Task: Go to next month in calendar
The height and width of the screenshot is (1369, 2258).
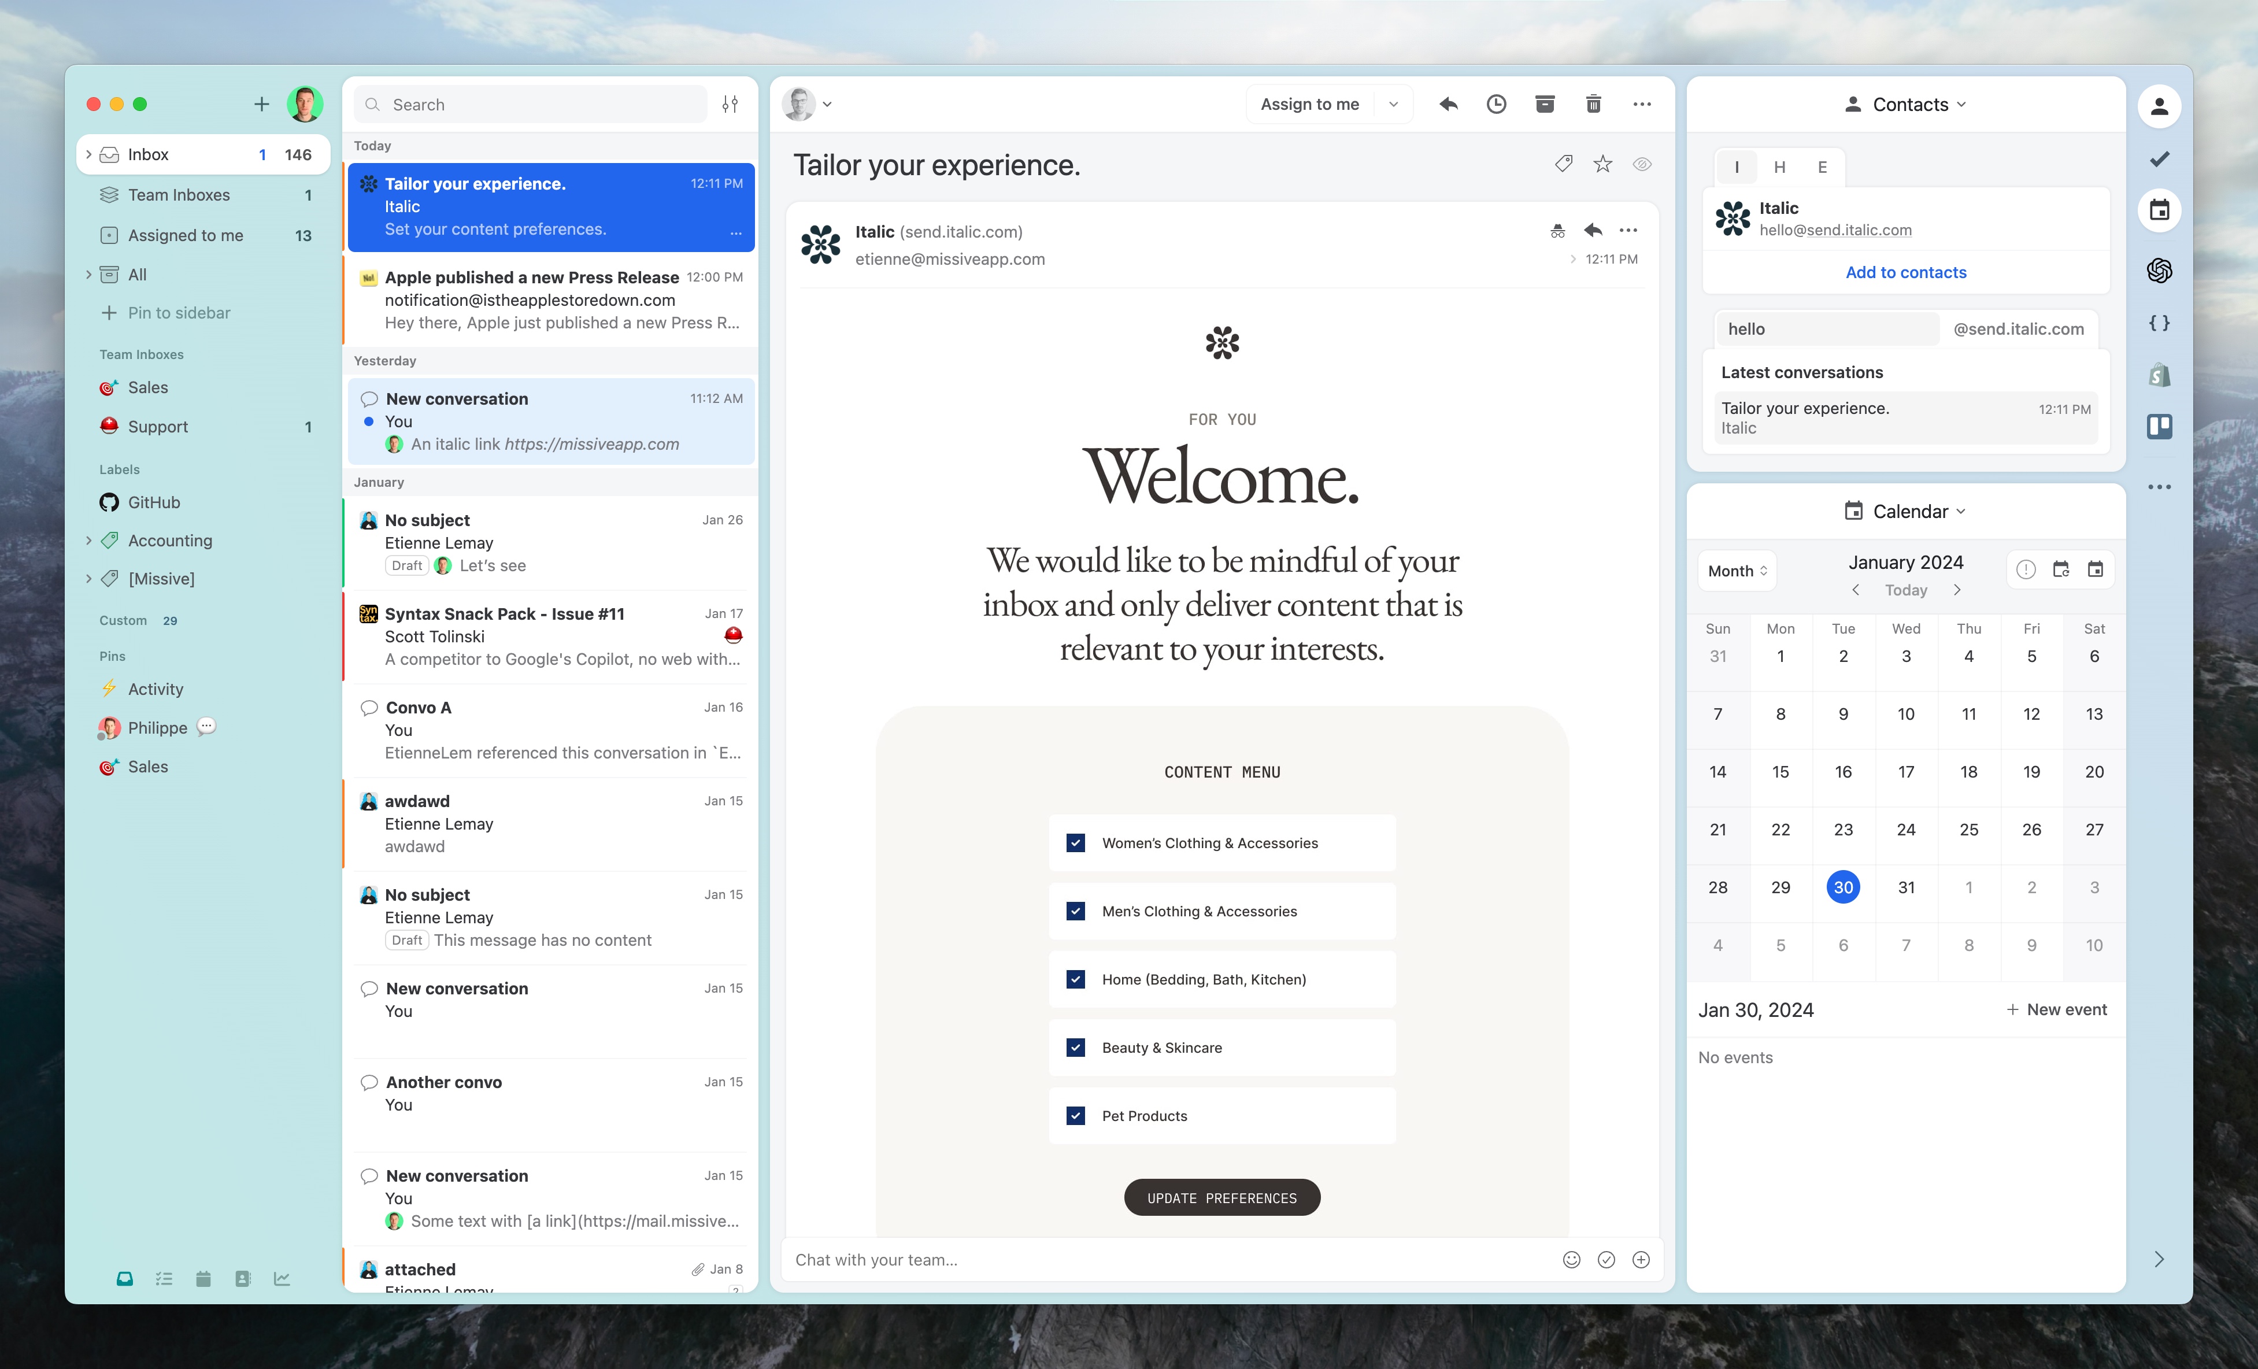Action: pyautogui.click(x=1956, y=590)
